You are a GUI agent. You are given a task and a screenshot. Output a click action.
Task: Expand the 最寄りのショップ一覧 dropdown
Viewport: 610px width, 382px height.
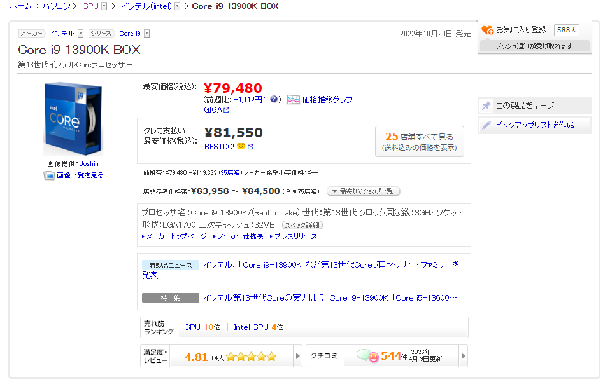[x=364, y=191]
